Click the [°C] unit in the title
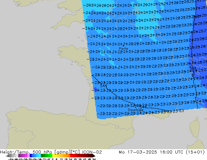The image size is (207, 160). pyautogui.click(x=75, y=152)
